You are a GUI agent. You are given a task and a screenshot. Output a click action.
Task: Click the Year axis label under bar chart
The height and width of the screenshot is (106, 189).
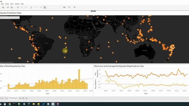point(48,94)
